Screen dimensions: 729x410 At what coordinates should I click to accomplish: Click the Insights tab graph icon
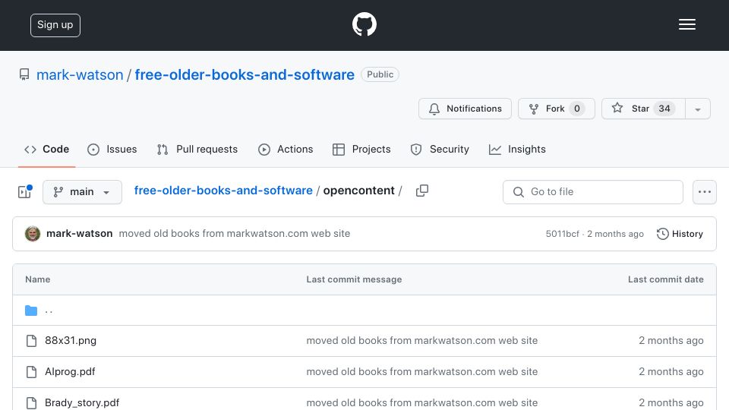click(494, 150)
